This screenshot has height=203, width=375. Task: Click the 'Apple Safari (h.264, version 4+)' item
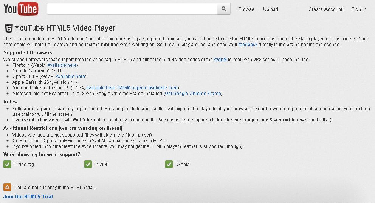point(45,82)
